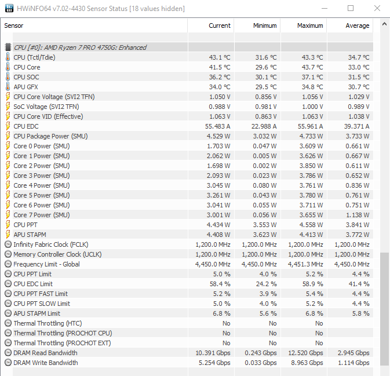The image size is (390, 376).
Task: Click lightning icon beside CPU Package Power (SMU)
Action: (8, 136)
